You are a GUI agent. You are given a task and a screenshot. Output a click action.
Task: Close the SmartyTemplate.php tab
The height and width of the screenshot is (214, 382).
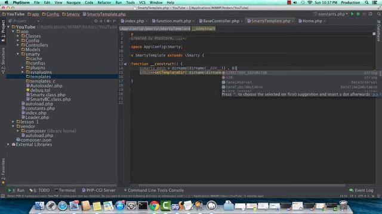[293, 21]
